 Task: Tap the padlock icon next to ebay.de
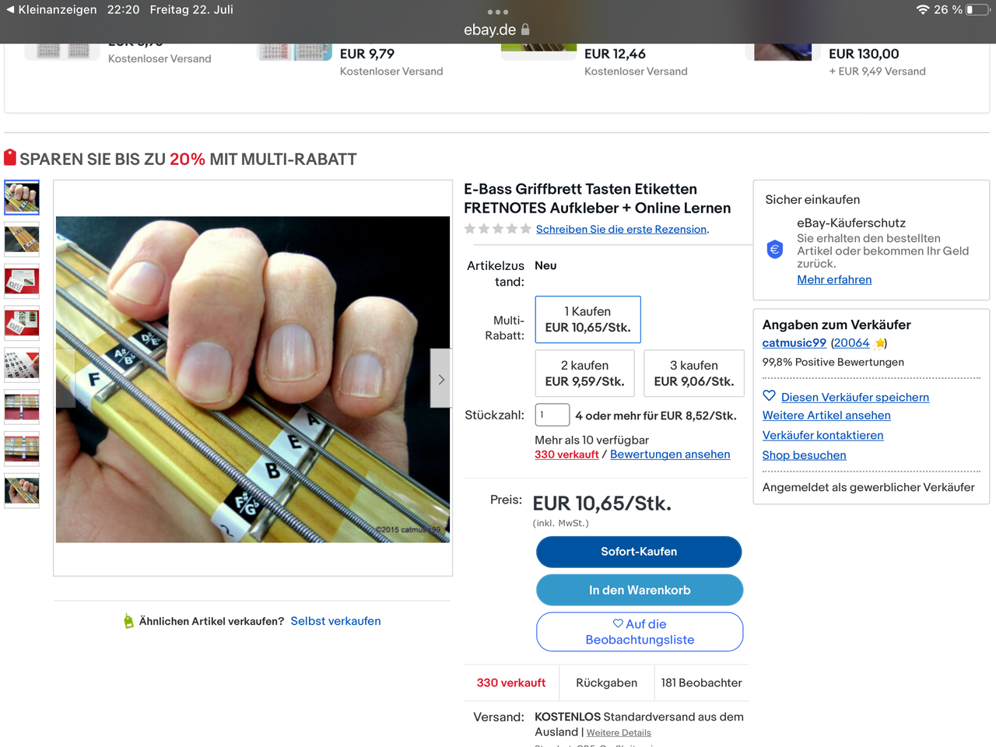coord(525,30)
